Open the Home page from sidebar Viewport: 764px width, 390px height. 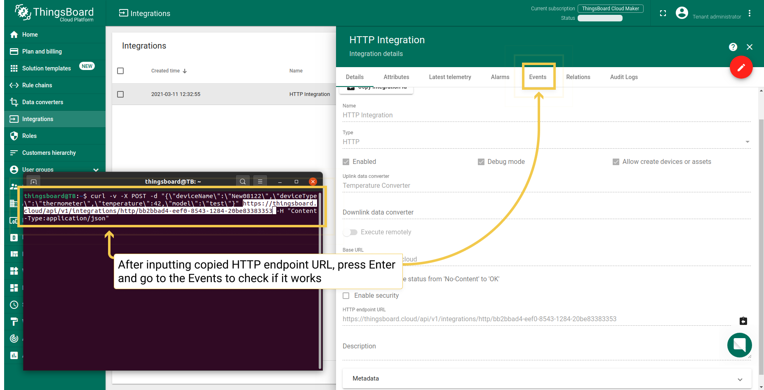pyautogui.click(x=55, y=35)
